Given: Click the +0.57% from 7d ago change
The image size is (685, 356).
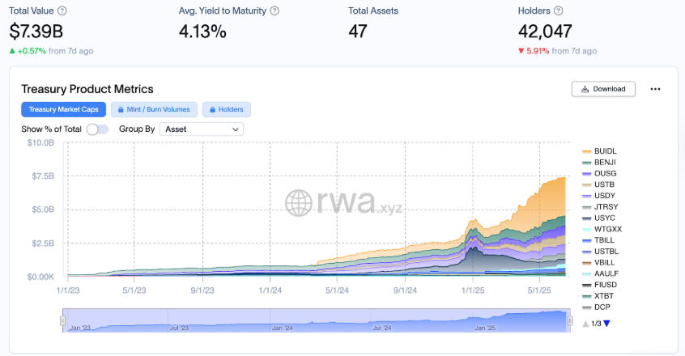Looking at the screenshot, I should pos(52,51).
